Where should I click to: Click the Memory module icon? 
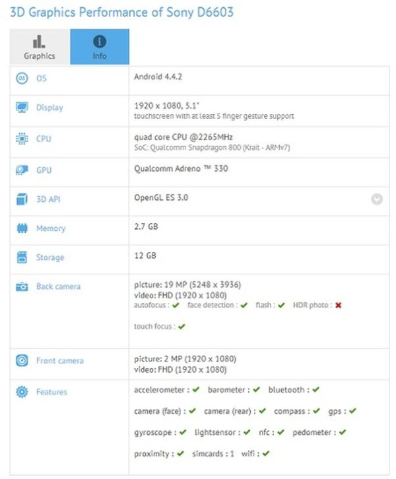[x=21, y=228]
